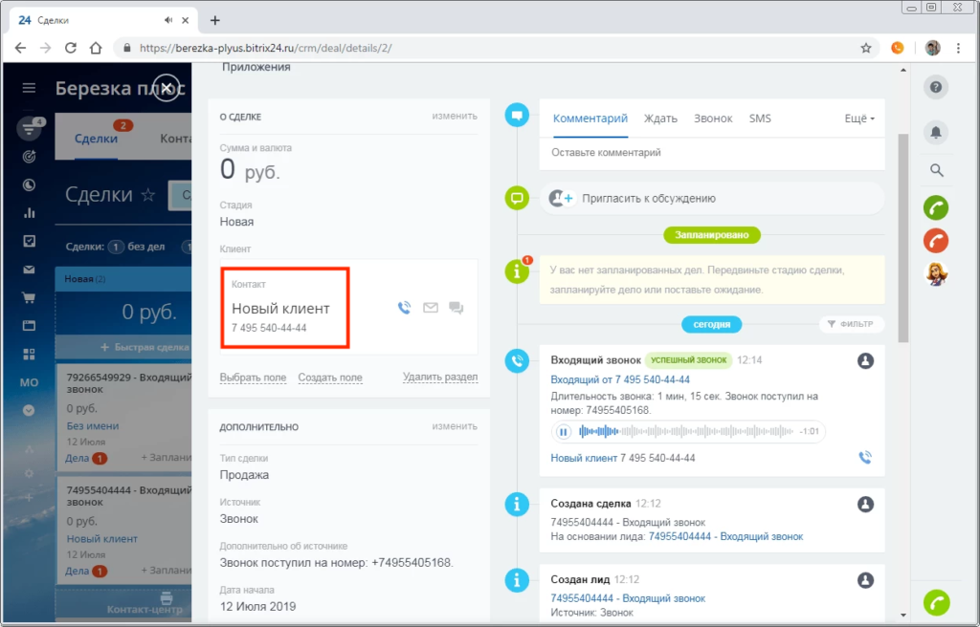
Task: Close the deal detail slider panel
Action: (167, 88)
